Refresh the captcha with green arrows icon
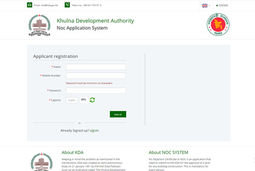 92,100
